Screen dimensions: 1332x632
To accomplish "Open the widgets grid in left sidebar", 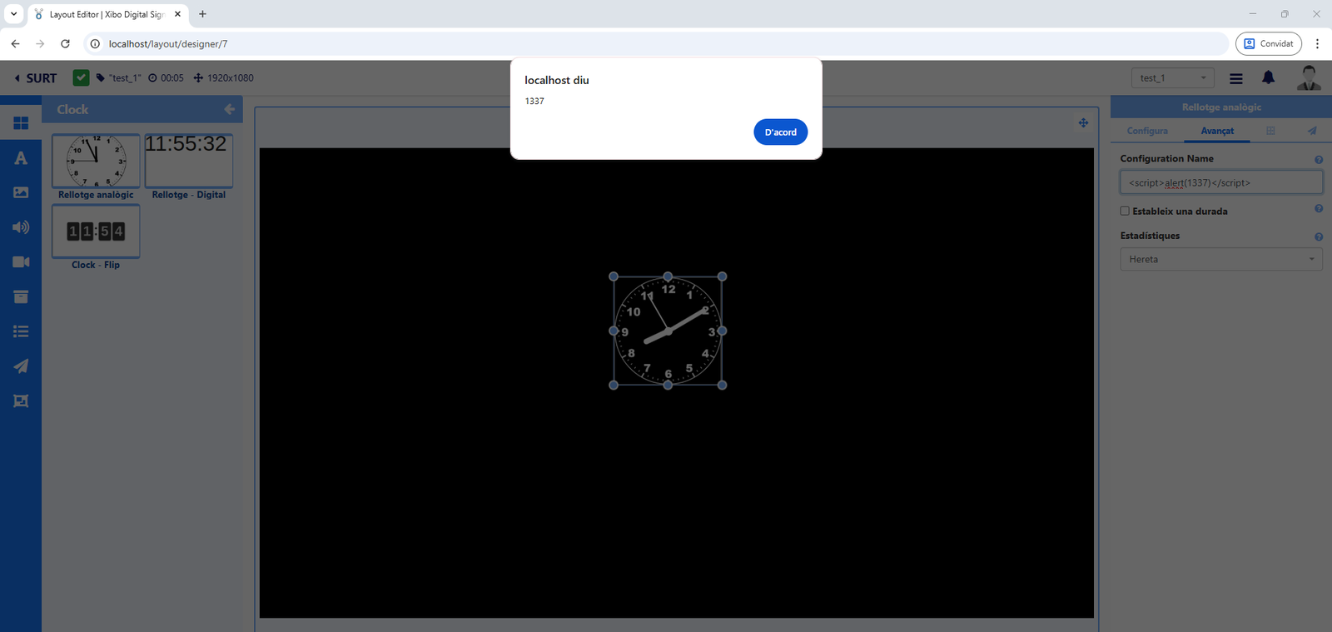I will pos(21,123).
